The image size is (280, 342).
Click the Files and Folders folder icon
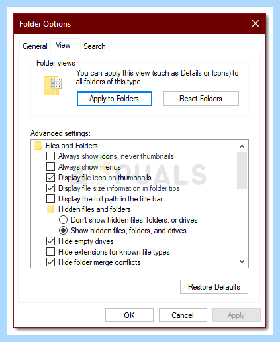tap(38, 146)
